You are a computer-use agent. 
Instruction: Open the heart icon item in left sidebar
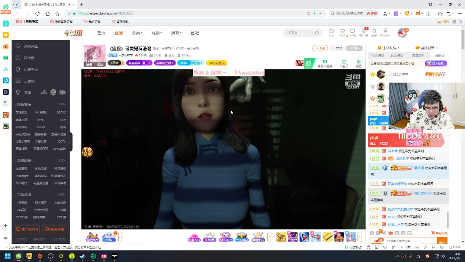coord(18,46)
